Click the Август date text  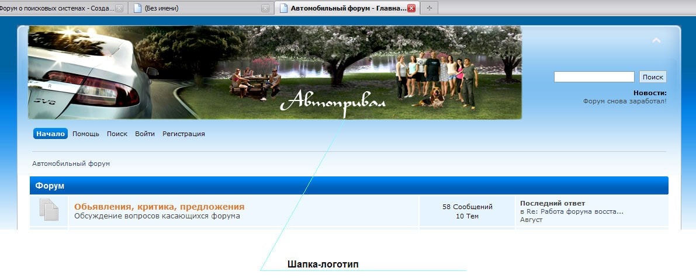point(531,220)
